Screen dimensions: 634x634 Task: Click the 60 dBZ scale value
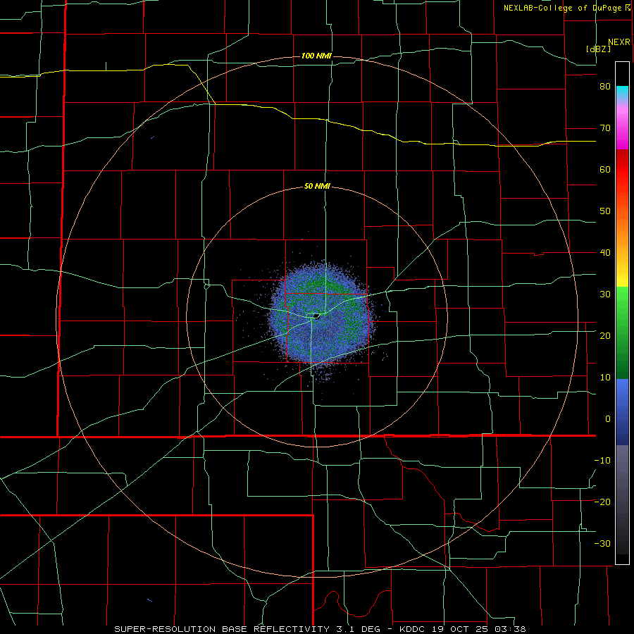pos(605,169)
